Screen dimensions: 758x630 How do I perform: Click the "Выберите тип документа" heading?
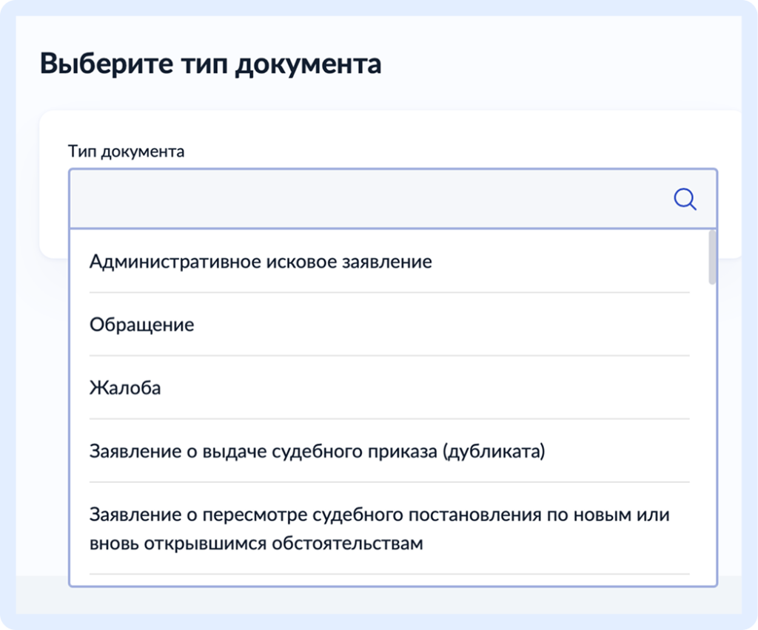point(210,64)
